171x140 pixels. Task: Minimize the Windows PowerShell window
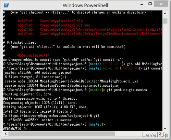142,4
